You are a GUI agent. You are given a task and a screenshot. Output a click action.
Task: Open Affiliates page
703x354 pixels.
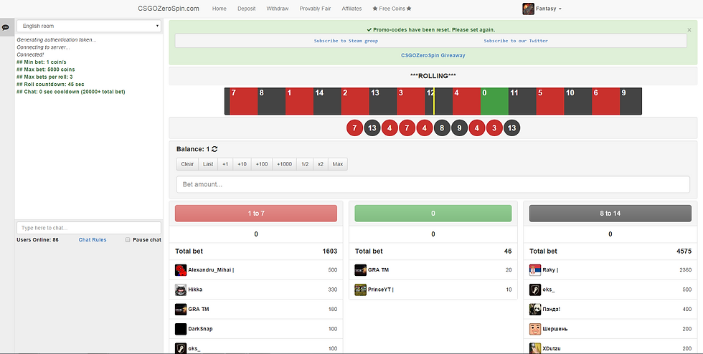click(351, 9)
